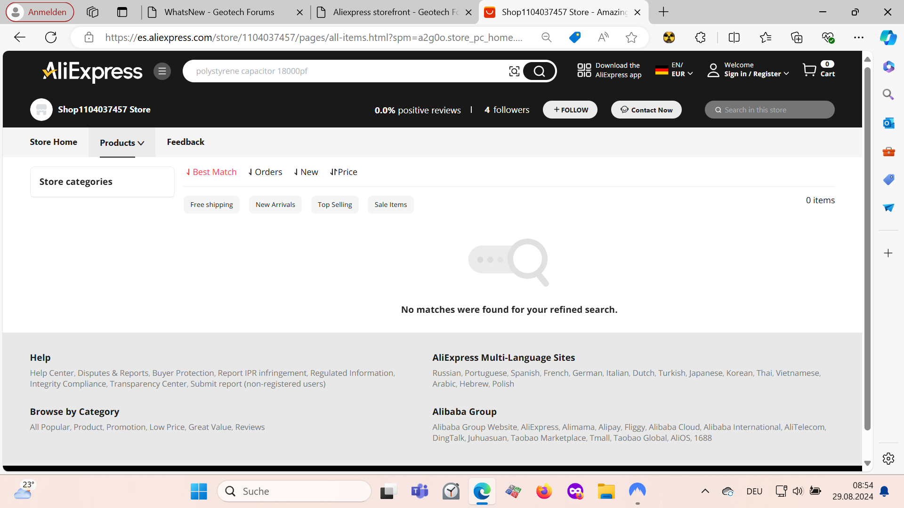Open the hamburger categories menu icon
Viewport: 904px width, 508px height.
coord(162,71)
